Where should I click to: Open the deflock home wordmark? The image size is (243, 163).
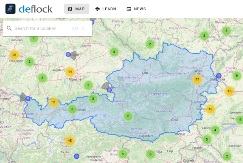tap(36, 9)
